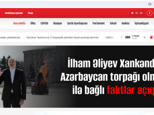The height and width of the screenshot is (115, 154).
Task: Expand the USD currency rate dropdown
Action: (x=144, y=37)
